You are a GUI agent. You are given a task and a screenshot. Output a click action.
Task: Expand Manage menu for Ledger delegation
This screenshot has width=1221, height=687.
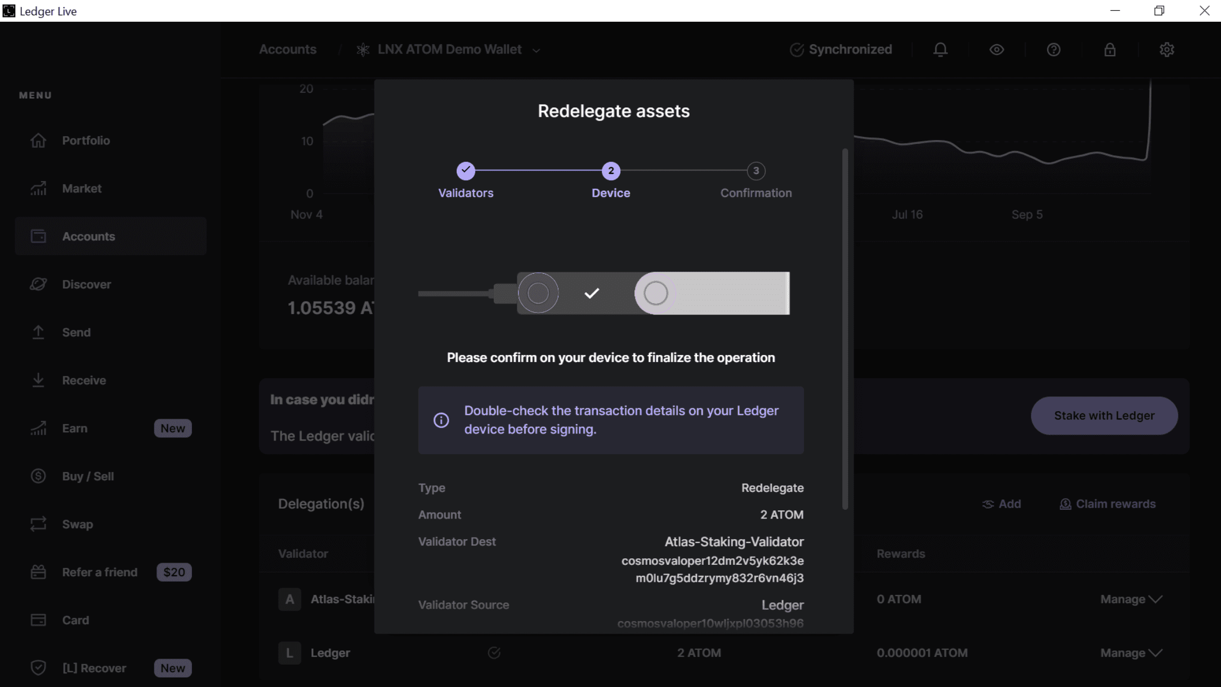click(1131, 653)
